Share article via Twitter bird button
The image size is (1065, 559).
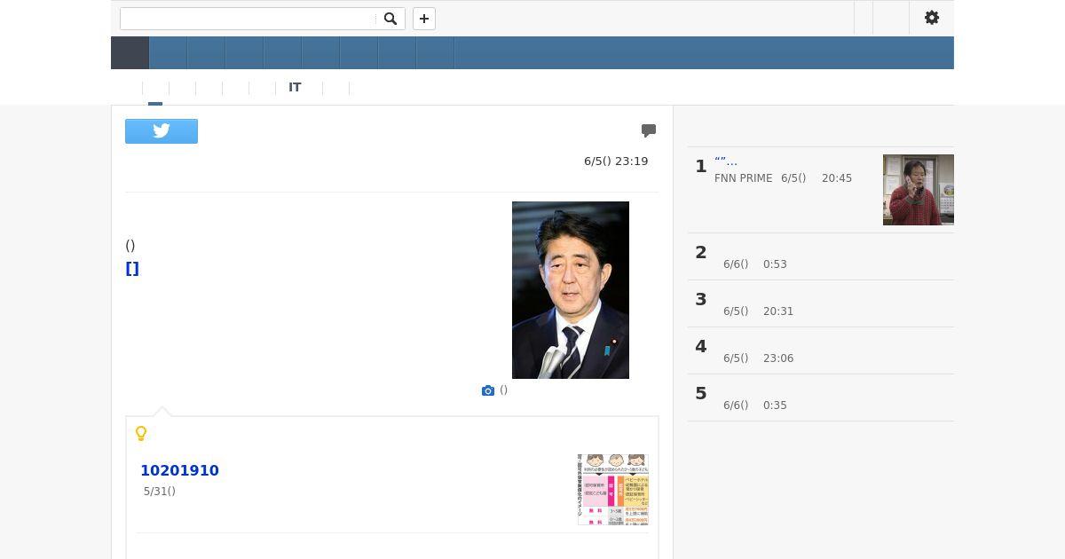[162, 131]
